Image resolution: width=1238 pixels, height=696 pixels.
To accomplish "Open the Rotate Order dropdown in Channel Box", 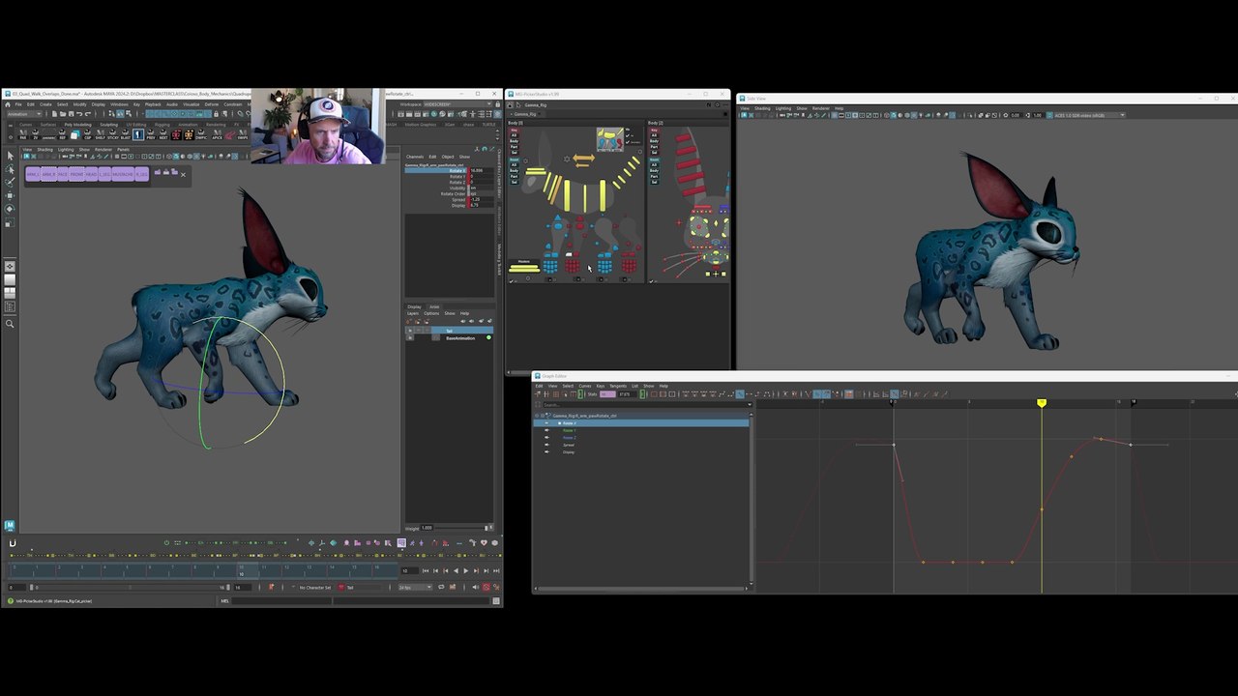I will pos(481,193).
